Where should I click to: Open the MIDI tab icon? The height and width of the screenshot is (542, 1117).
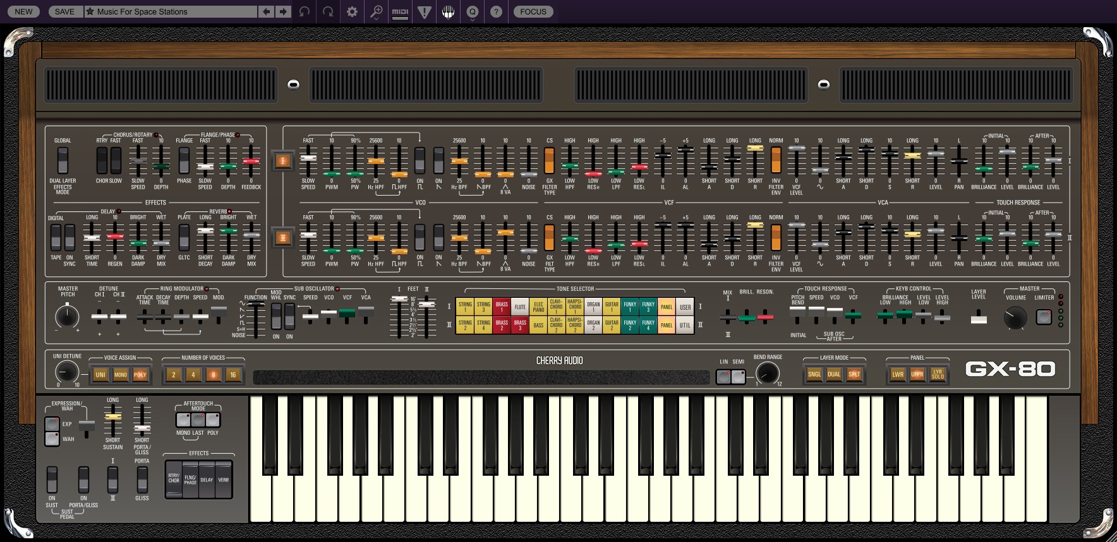tap(400, 11)
